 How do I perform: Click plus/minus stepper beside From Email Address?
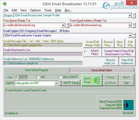click(134, 25)
